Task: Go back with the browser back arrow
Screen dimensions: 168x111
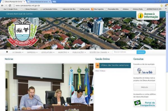Action: [2, 6]
